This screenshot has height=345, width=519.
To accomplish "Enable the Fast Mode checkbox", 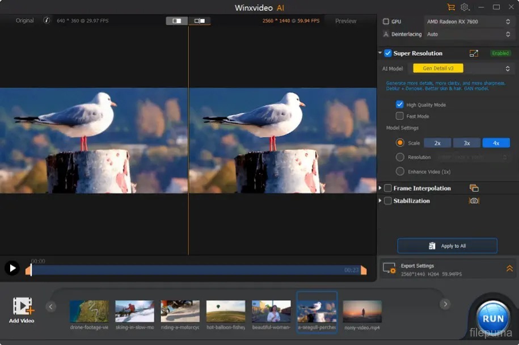I will tap(400, 116).
